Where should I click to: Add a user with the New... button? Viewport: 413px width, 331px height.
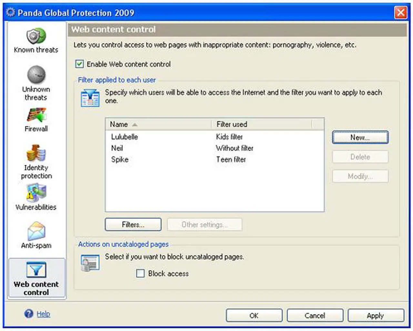(x=360, y=137)
